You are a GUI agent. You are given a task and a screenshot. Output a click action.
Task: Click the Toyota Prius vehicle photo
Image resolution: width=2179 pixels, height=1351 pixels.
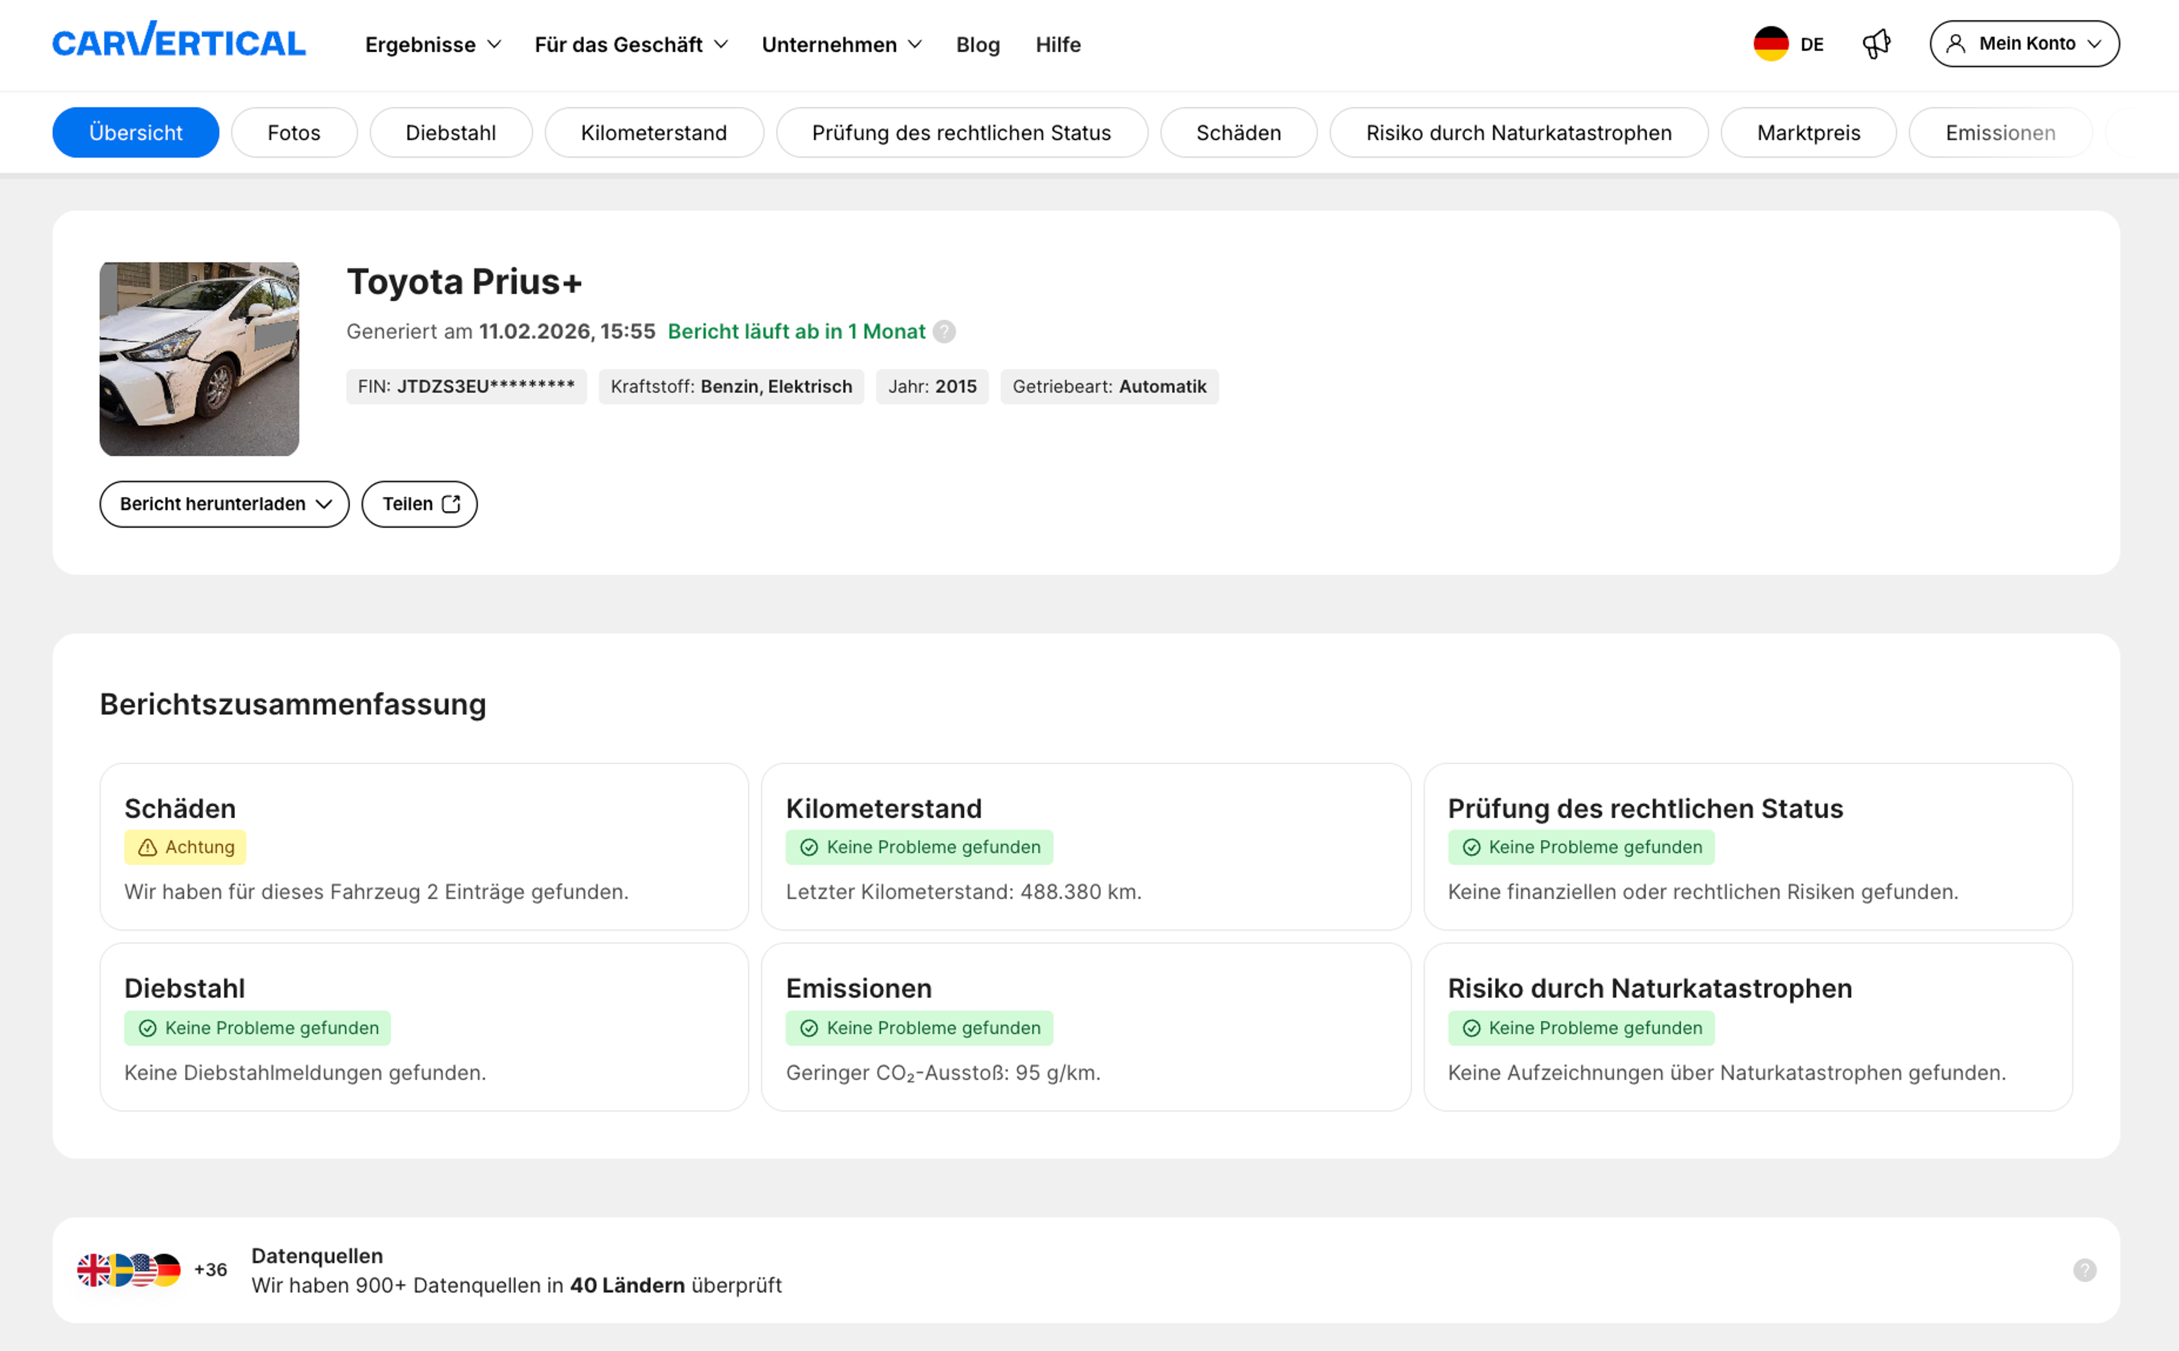199,358
